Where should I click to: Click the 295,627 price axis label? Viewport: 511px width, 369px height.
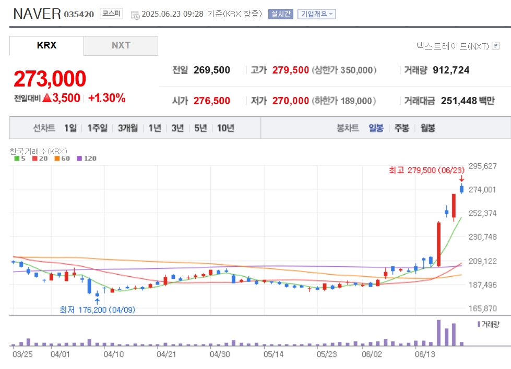tap(482, 166)
